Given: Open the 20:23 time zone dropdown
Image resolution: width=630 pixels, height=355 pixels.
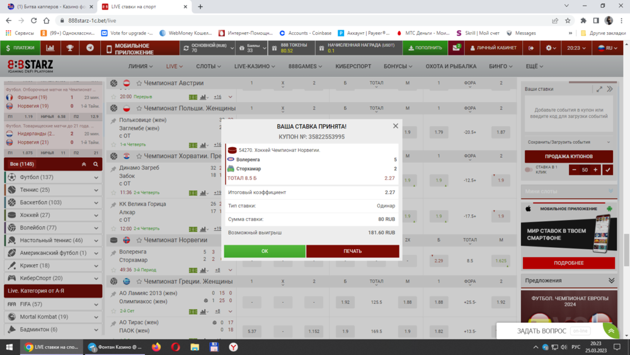Looking at the screenshot, I should coord(576,48).
